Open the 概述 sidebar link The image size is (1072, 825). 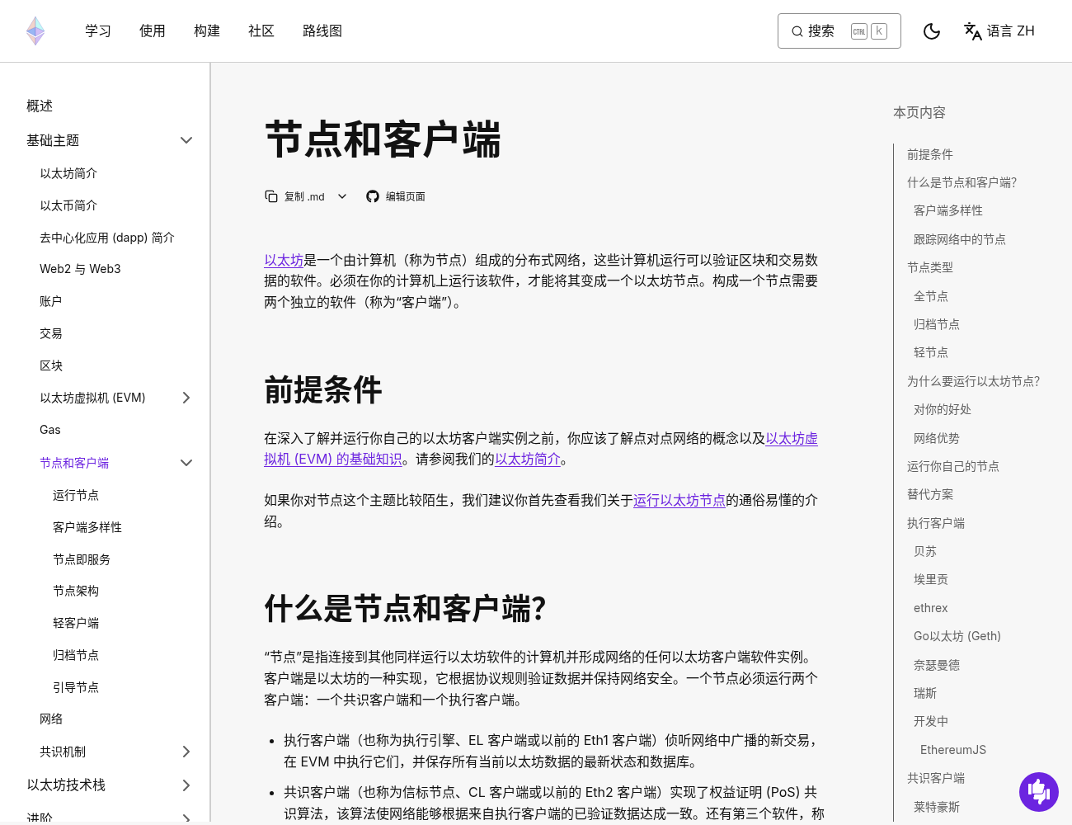[x=40, y=106]
